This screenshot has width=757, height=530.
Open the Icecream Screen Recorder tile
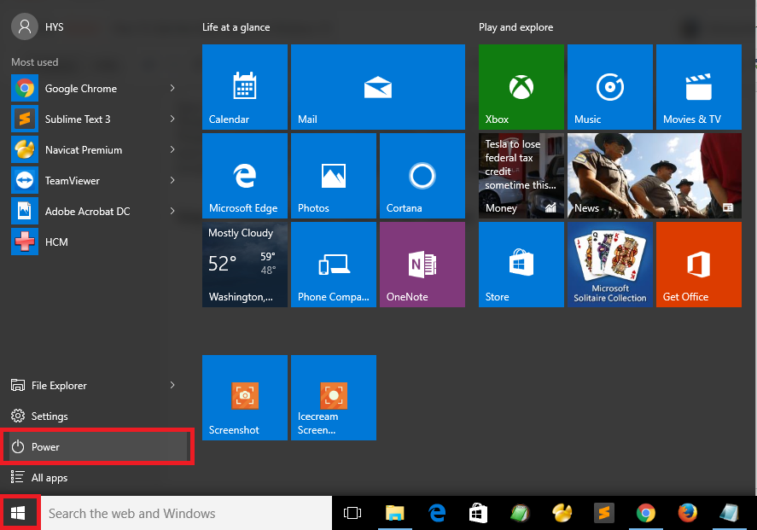pyautogui.click(x=334, y=398)
